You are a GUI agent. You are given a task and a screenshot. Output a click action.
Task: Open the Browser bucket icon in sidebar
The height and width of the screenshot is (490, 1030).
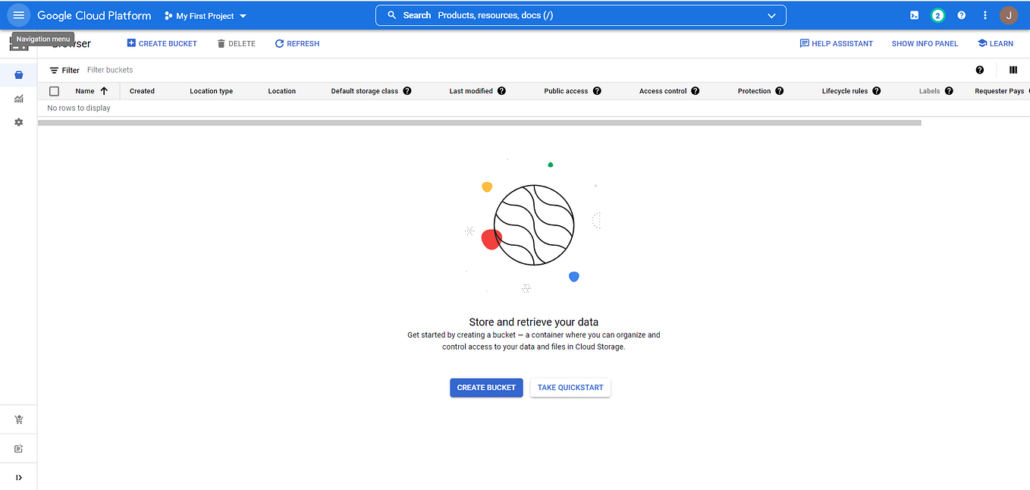[x=18, y=74]
